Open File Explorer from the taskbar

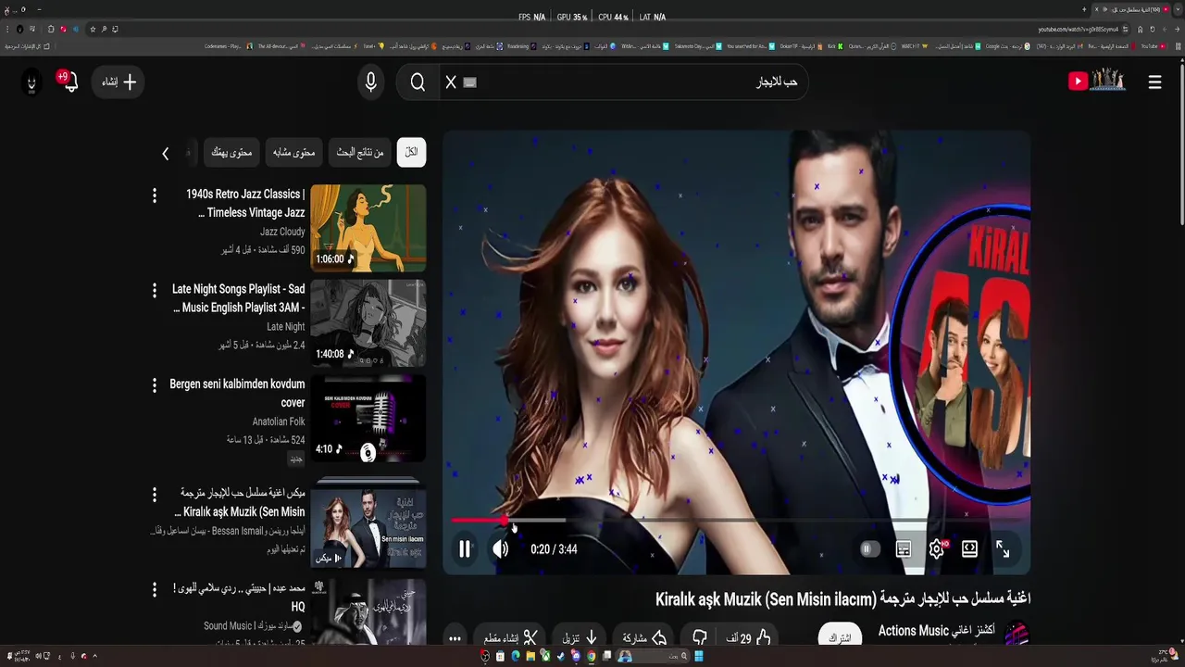click(x=530, y=656)
